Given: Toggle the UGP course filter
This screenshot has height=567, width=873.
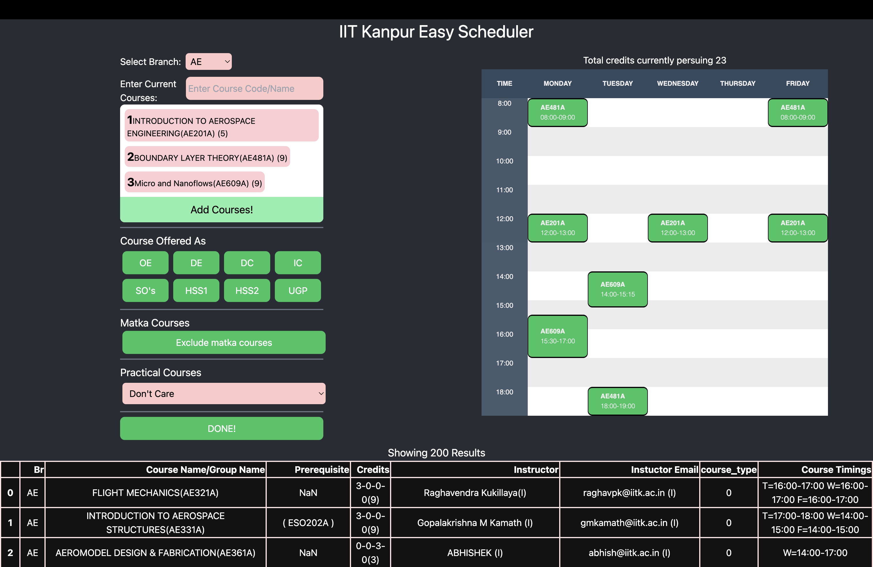Looking at the screenshot, I should pos(298,290).
